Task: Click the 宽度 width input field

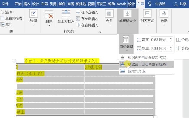Action: pyautogui.click(x=160, y=48)
